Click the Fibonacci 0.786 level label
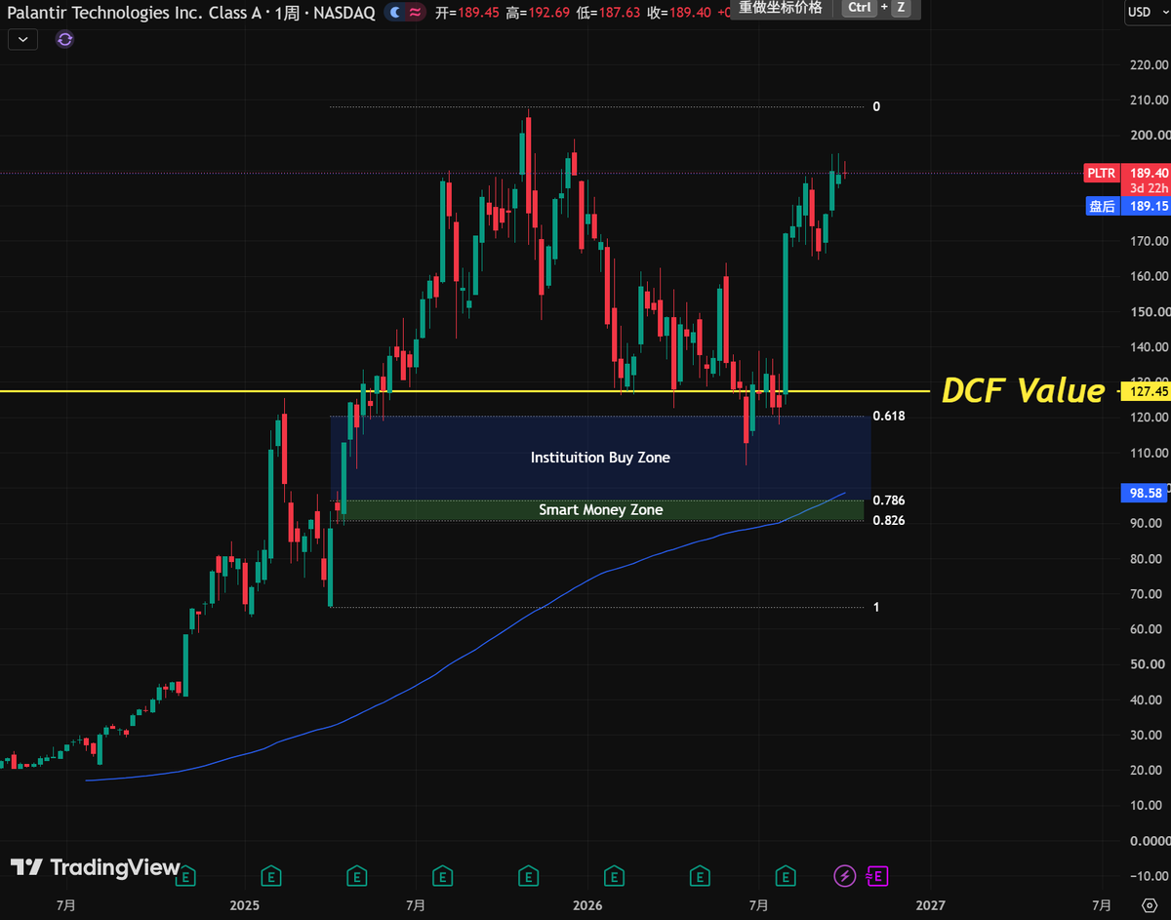Screen dimensions: 1171x920 coord(888,500)
